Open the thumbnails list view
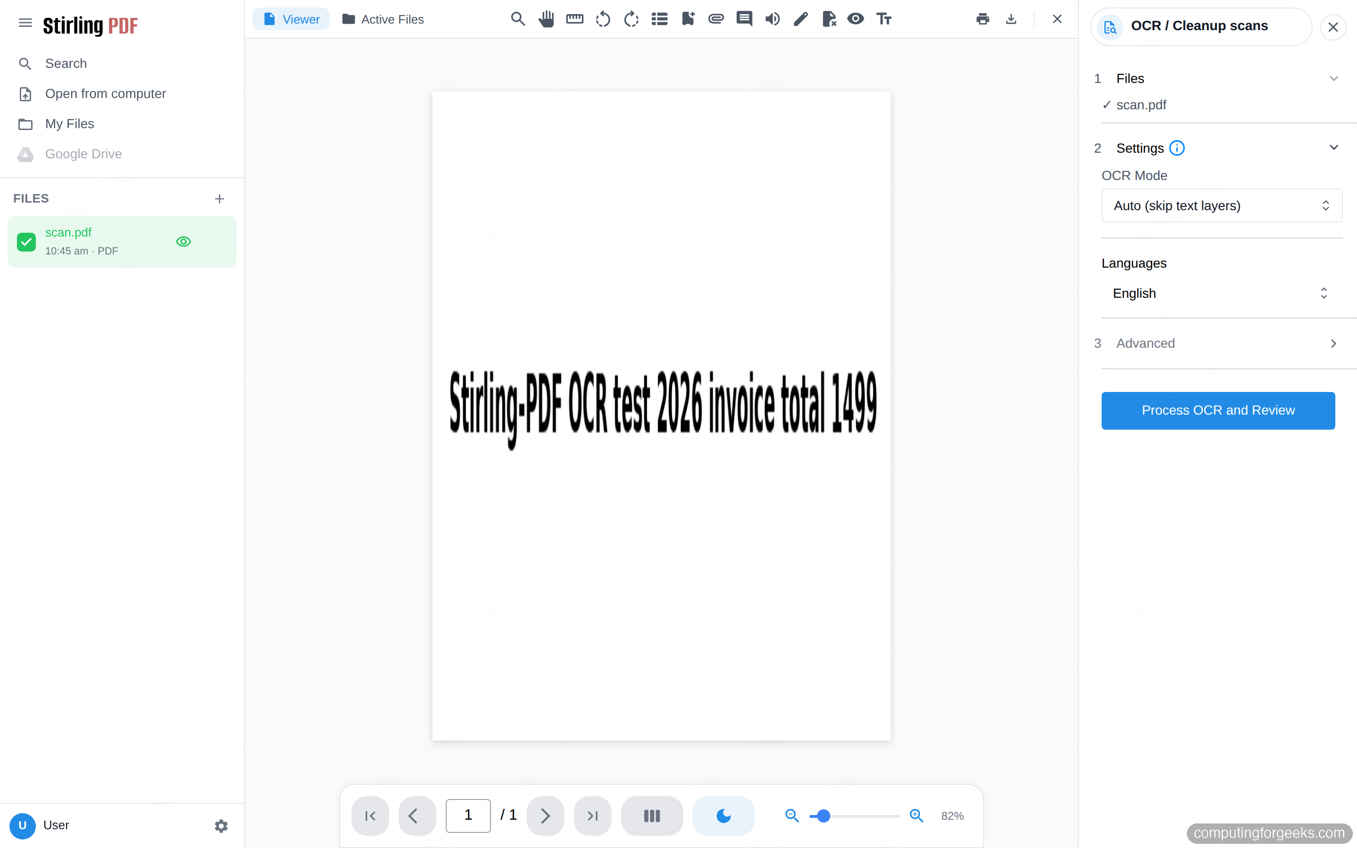The image size is (1357, 848). tap(660, 19)
